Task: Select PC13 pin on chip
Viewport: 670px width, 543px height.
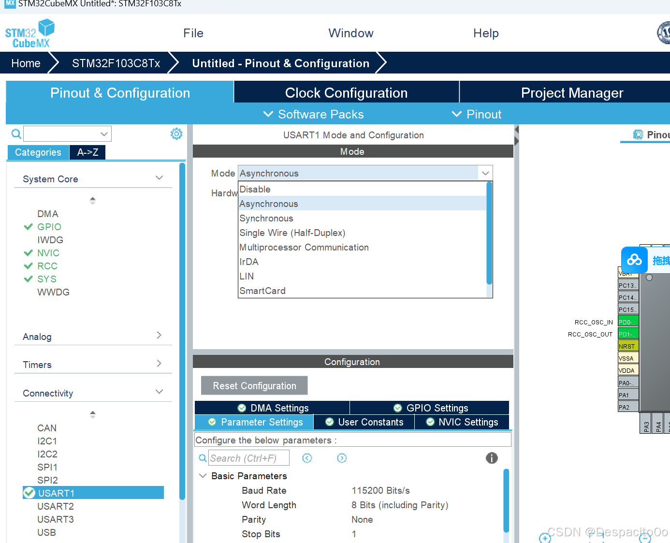Action: click(x=628, y=285)
